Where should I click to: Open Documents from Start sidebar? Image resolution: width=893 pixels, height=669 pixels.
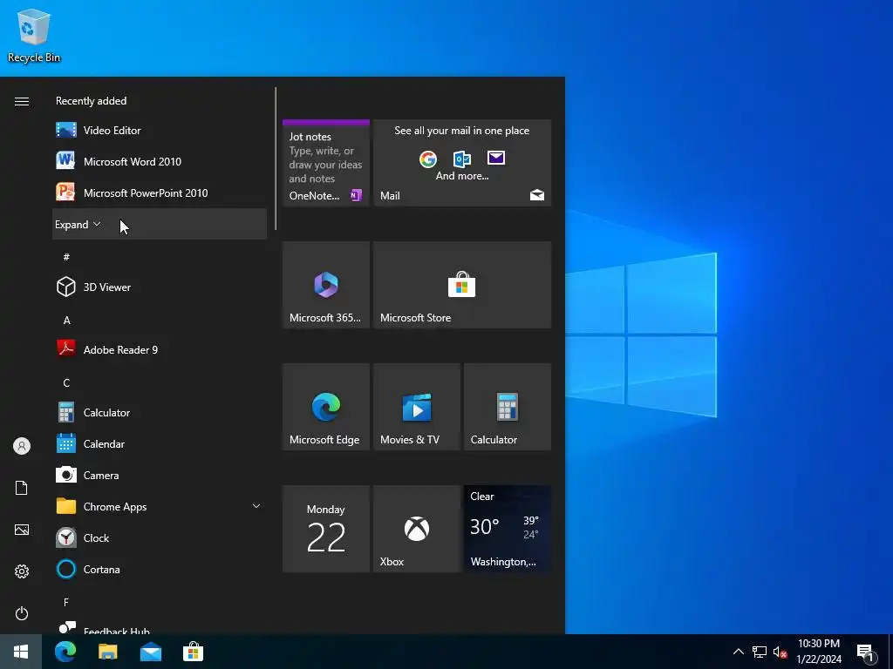[x=22, y=488]
